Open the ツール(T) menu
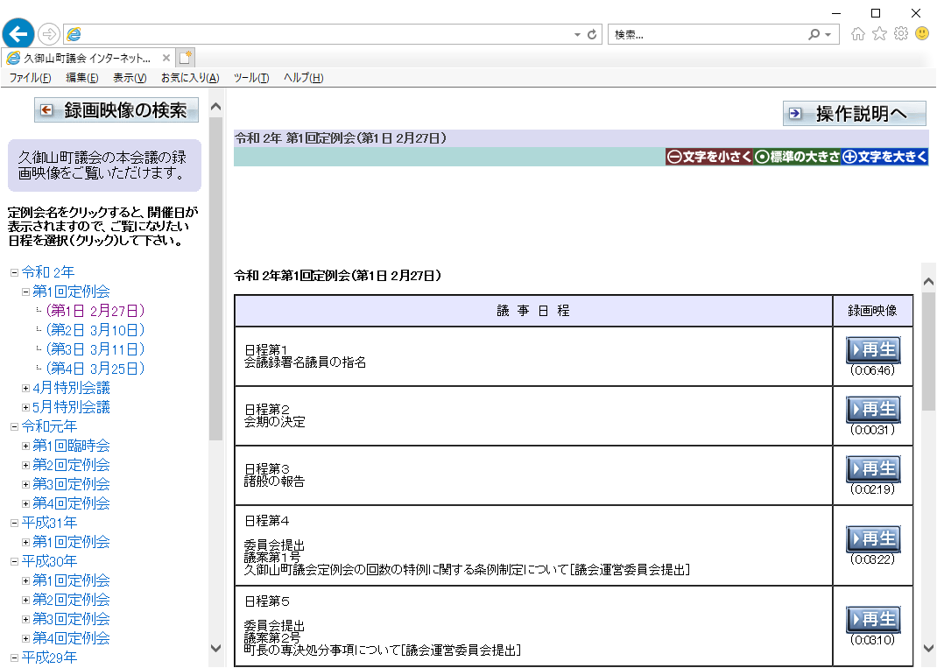The height and width of the screenshot is (668, 937). coord(251,78)
